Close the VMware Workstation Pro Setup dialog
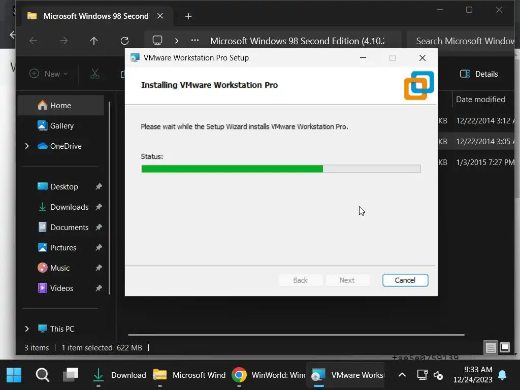Viewport: 520px width, 390px height. [x=422, y=58]
